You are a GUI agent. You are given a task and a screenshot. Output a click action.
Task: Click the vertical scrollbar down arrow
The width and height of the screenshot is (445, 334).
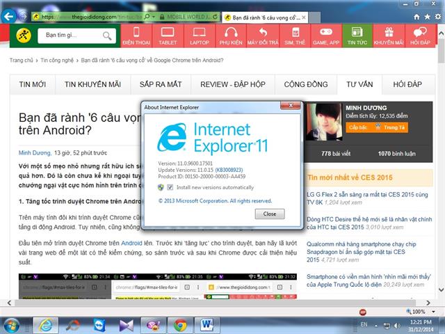point(441,289)
